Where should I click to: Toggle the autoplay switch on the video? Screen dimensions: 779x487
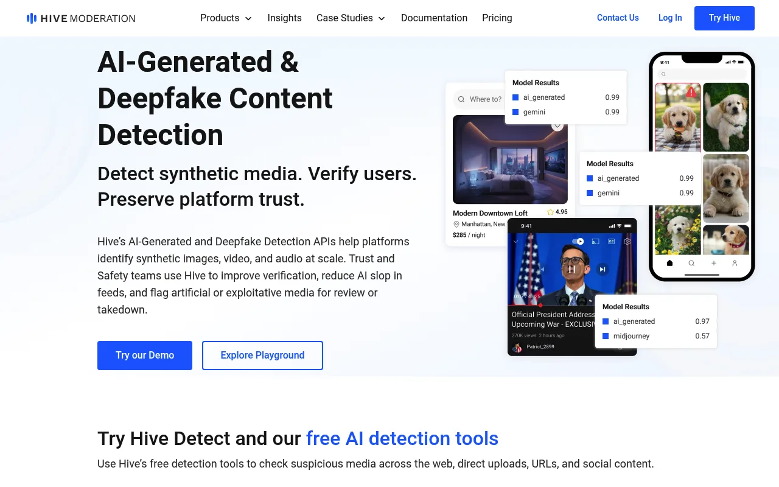[x=578, y=242]
